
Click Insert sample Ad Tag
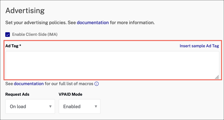coord(199,46)
